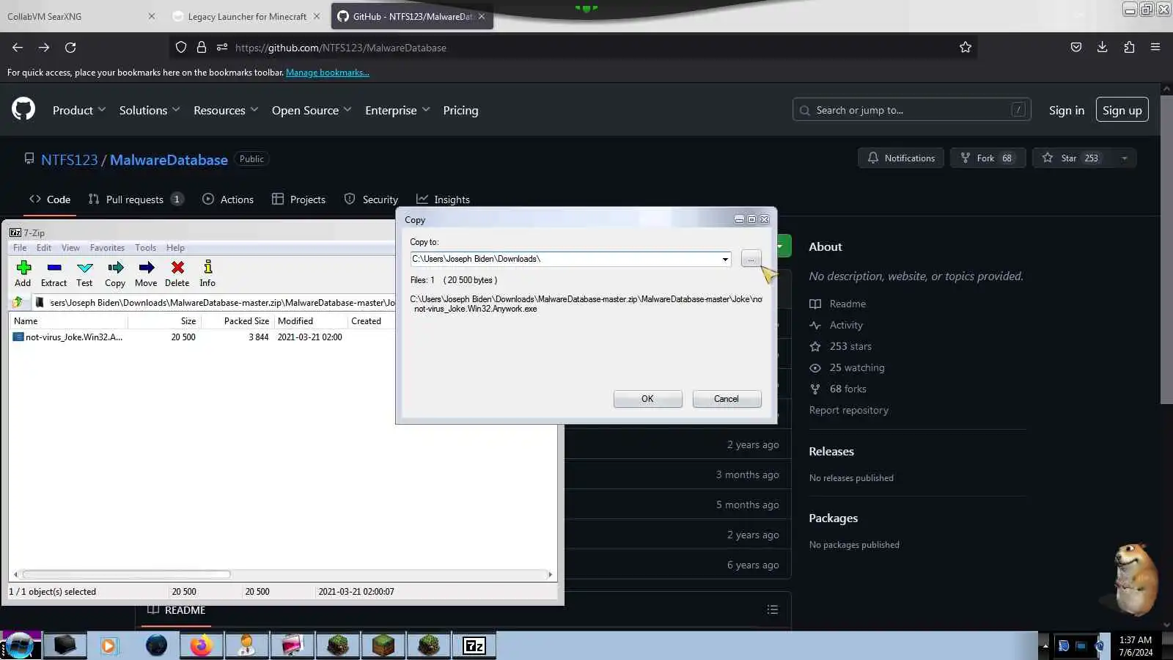Expand the Product menu on GitHub

tap(79, 110)
